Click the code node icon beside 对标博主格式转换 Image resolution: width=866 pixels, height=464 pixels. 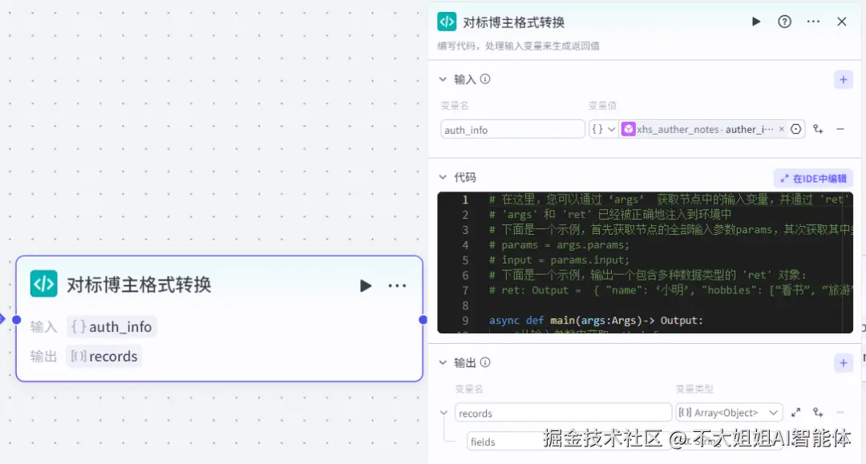click(x=447, y=22)
